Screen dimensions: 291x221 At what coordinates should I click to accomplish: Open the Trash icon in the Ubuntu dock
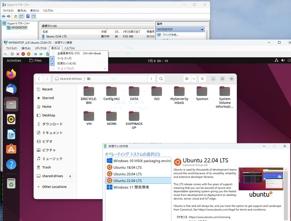[11, 183]
